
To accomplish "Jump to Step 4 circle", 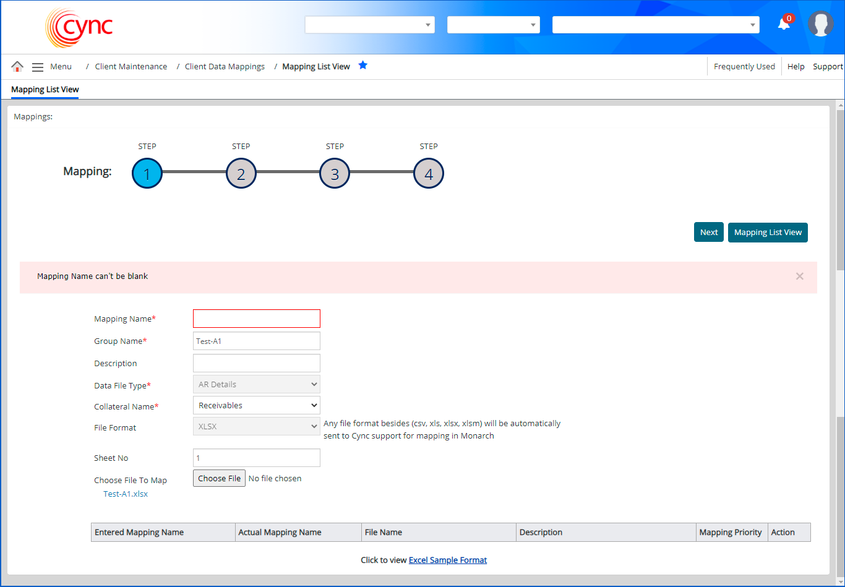I will click(429, 174).
